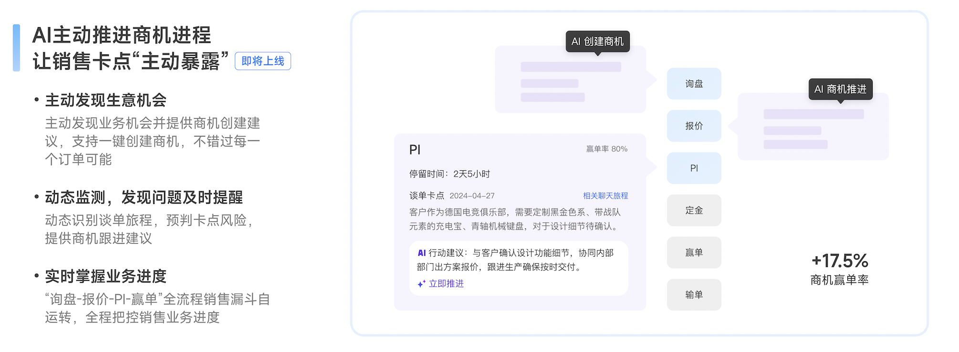
Task: Click the +17.5% 商机赢单率 statistic
Action: coord(839,269)
